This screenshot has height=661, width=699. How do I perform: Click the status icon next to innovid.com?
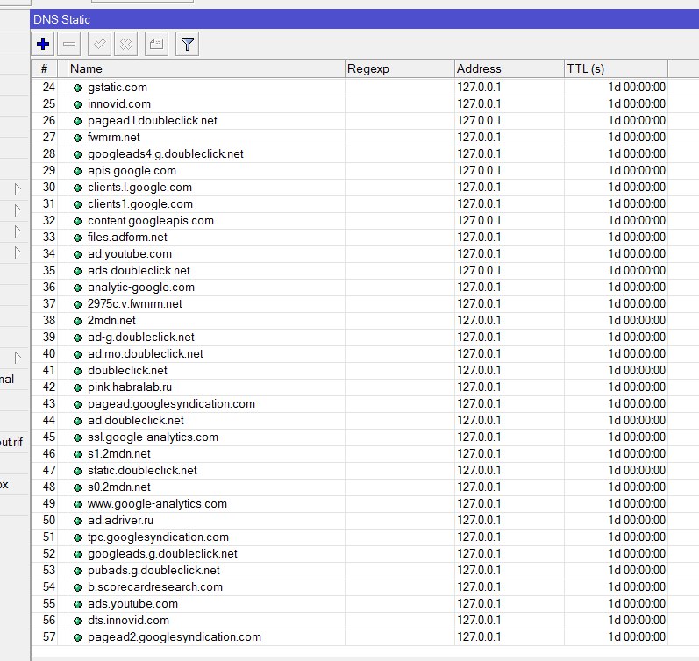coord(77,104)
